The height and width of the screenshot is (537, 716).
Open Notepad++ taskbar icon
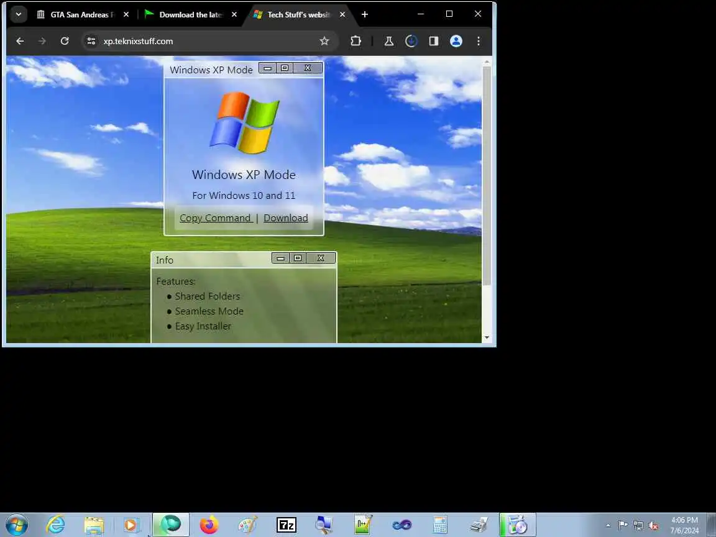click(364, 525)
